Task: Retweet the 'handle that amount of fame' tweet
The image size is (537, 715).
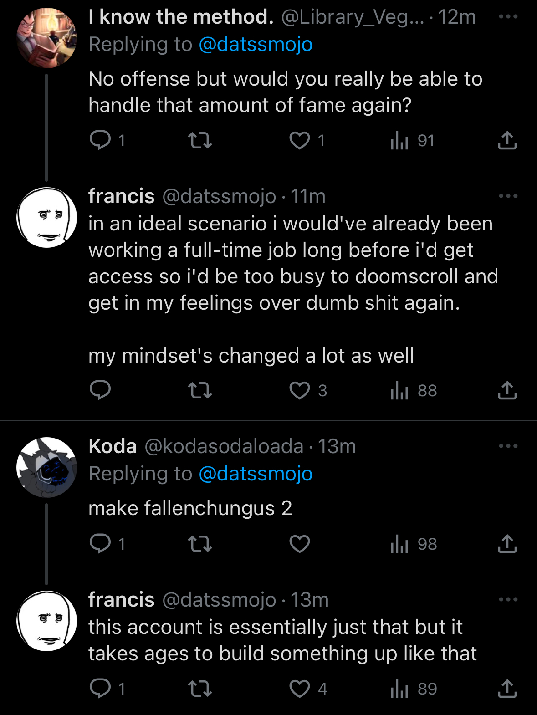Action: [200, 140]
